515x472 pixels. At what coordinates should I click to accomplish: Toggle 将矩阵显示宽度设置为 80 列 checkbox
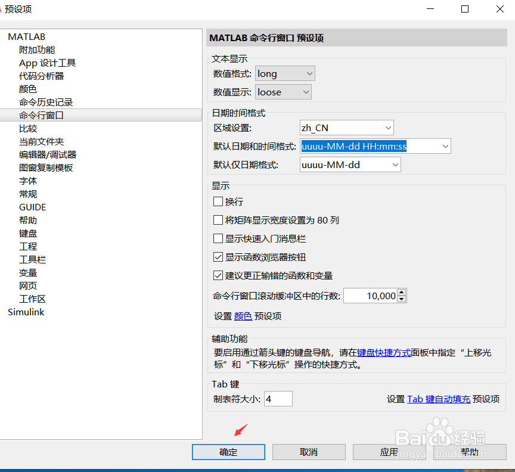(218, 220)
